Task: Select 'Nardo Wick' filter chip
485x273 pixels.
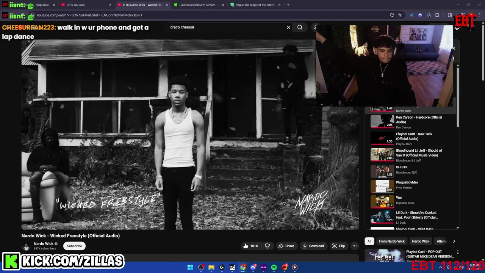Action: coord(421,241)
